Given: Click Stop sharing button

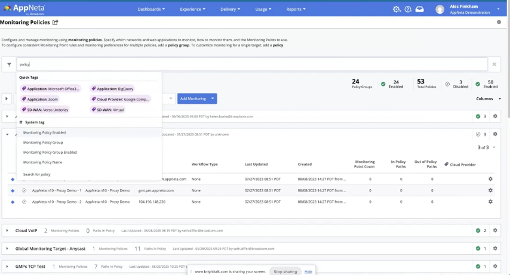Looking at the screenshot, I should tap(285, 271).
